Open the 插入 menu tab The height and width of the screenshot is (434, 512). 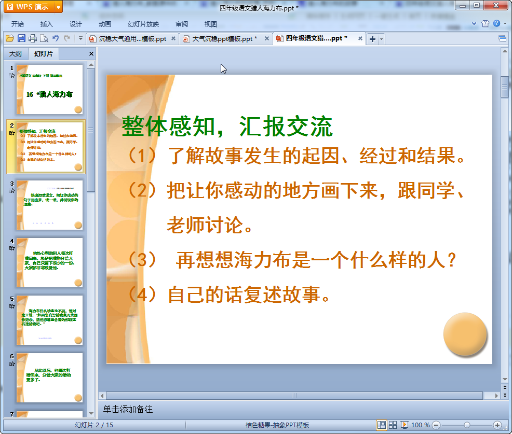pyautogui.click(x=46, y=24)
